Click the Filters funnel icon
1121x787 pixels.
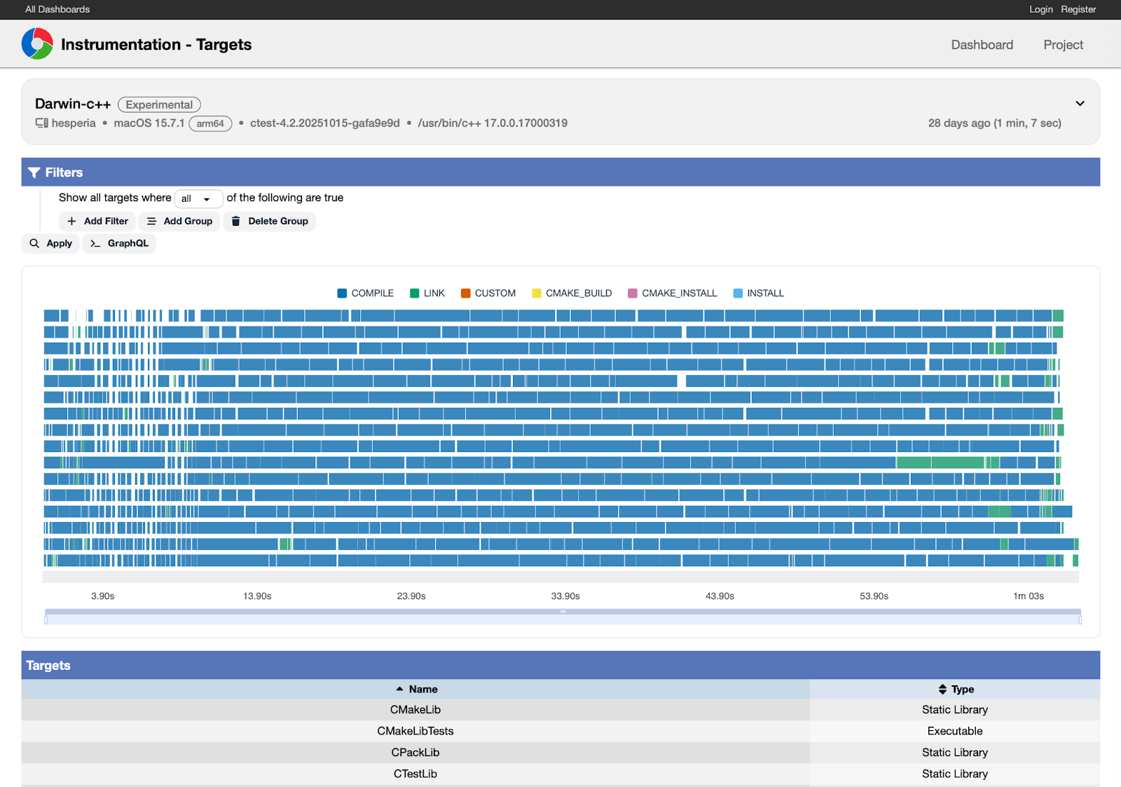(x=34, y=172)
